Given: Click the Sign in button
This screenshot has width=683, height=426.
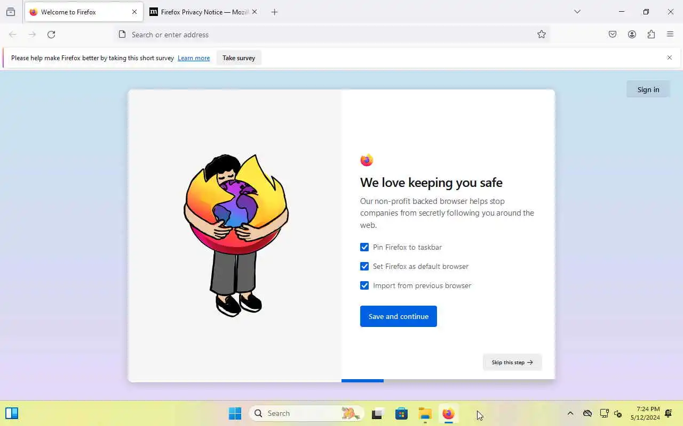Looking at the screenshot, I should point(648,89).
